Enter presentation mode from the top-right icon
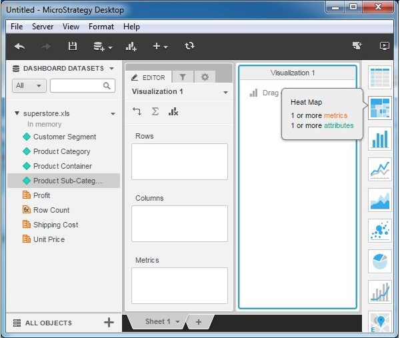This screenshot has height=338, width=400. coord(384,46)
